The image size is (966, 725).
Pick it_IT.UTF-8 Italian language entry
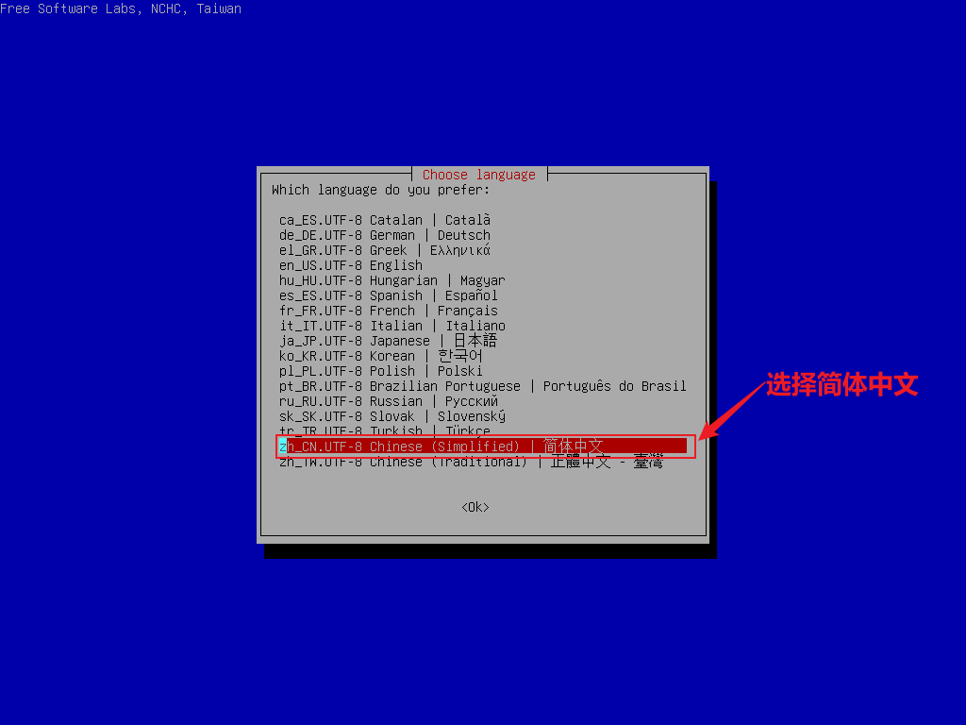[392, 326]
